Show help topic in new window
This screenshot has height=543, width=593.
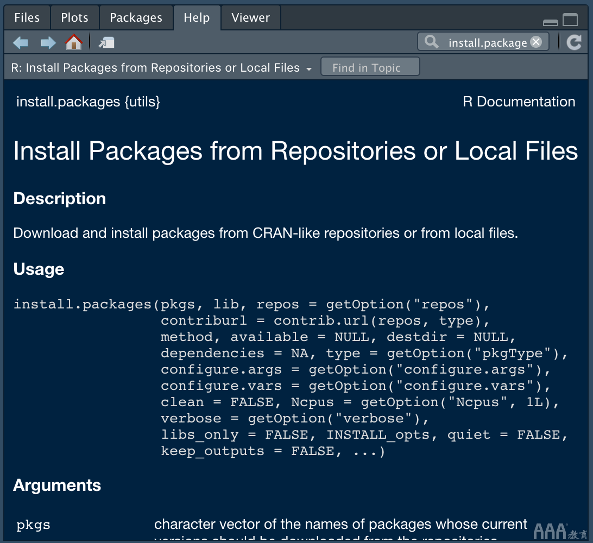(106, 42)
